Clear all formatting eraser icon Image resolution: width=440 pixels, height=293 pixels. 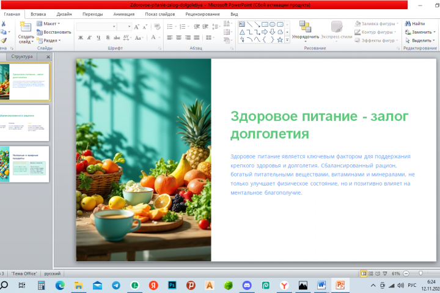[157, 27]
